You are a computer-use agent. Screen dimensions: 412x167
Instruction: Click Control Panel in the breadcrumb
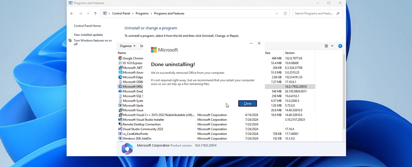pyautogui.click(x=121, y=13)
